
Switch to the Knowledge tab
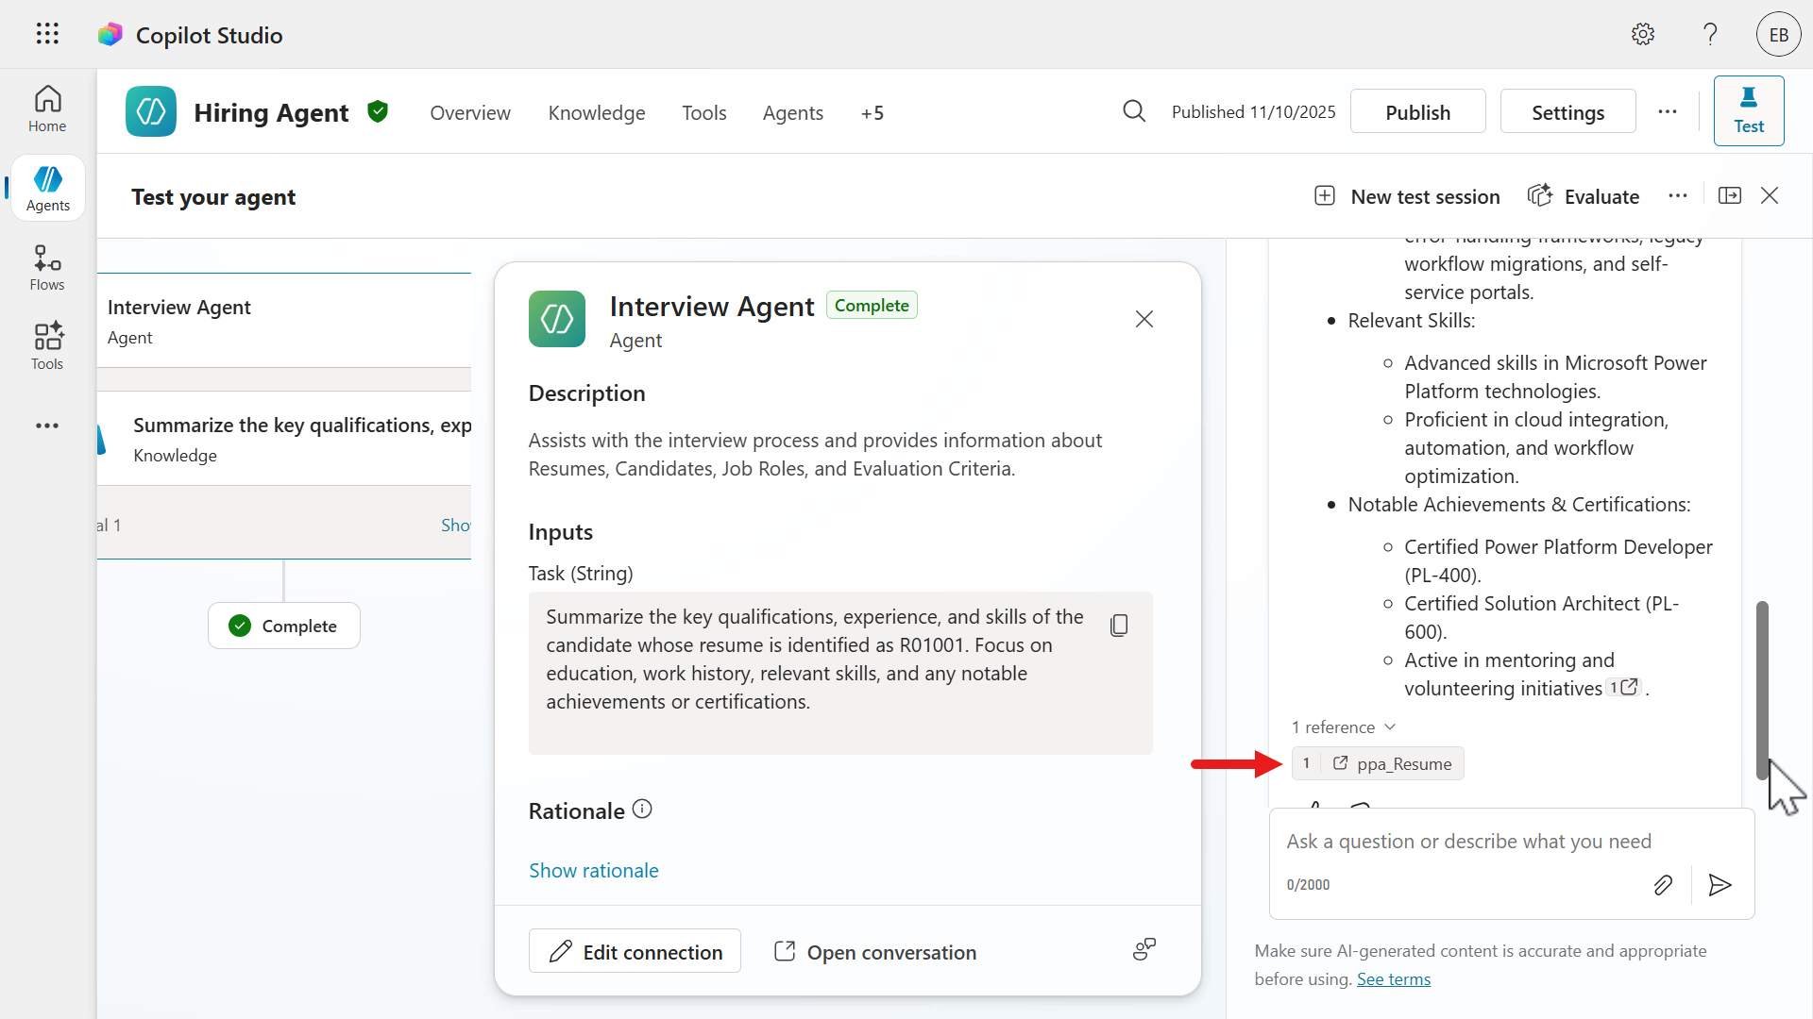tap(596, 113)
